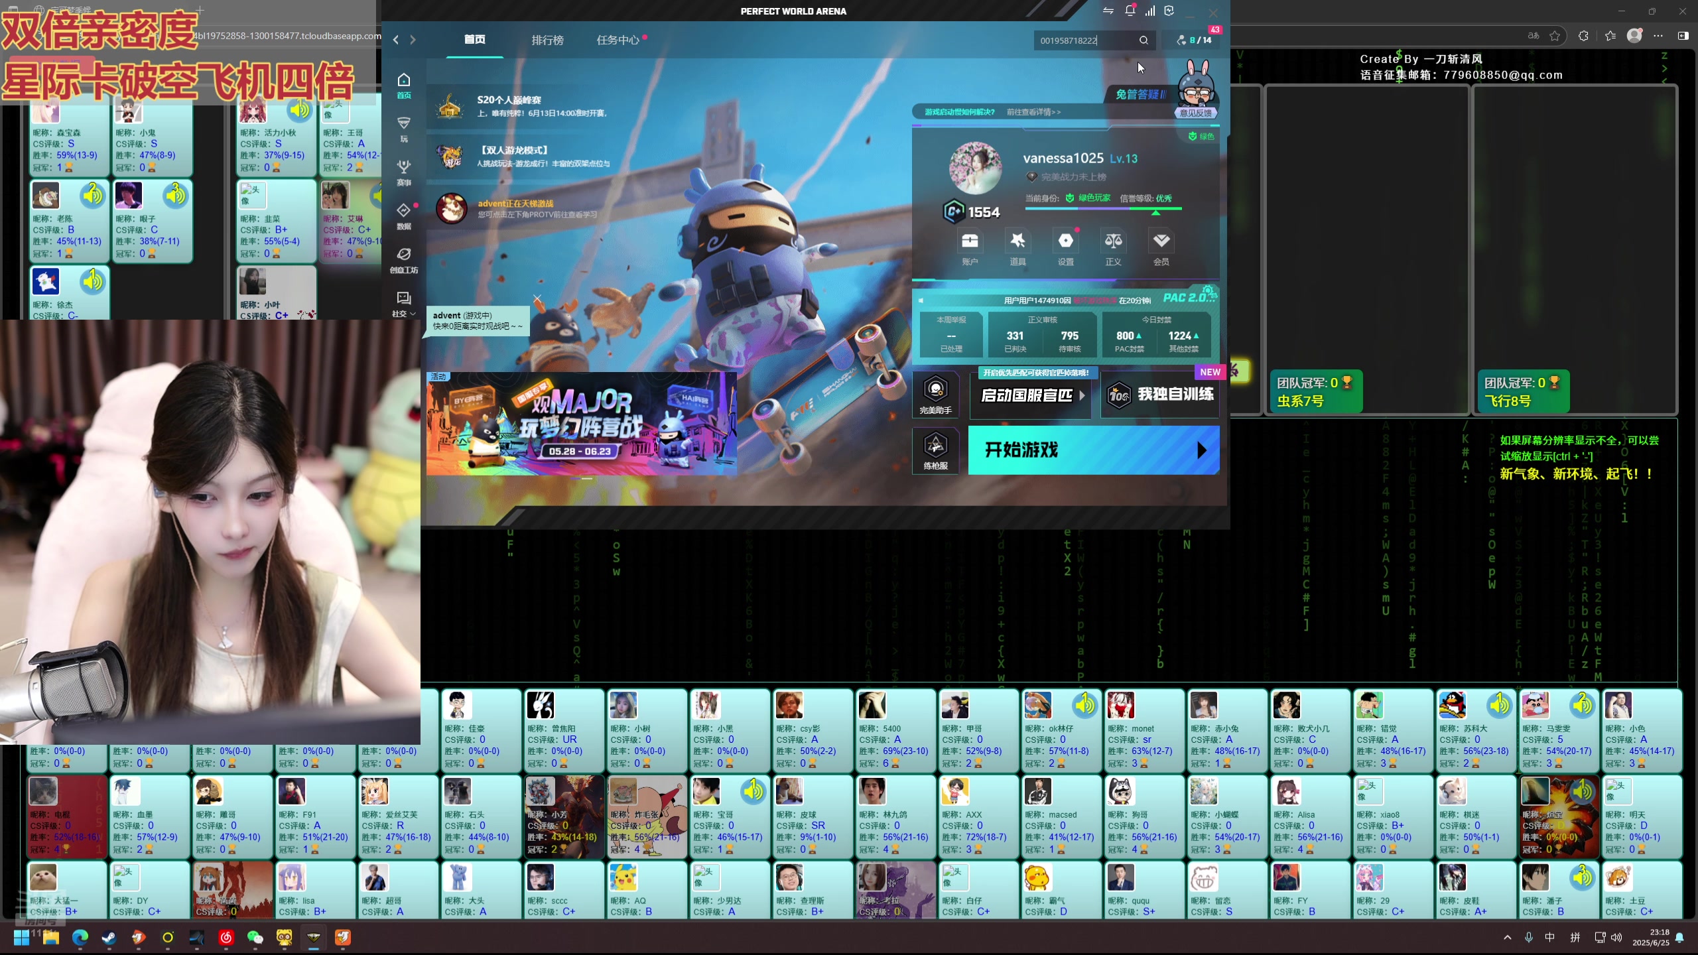Image resolution: width=1698 pixels, height=955 pixels.
Task: Open the 练枪服 aim training button
Action: pyautogui.click(x=936, y=450)
